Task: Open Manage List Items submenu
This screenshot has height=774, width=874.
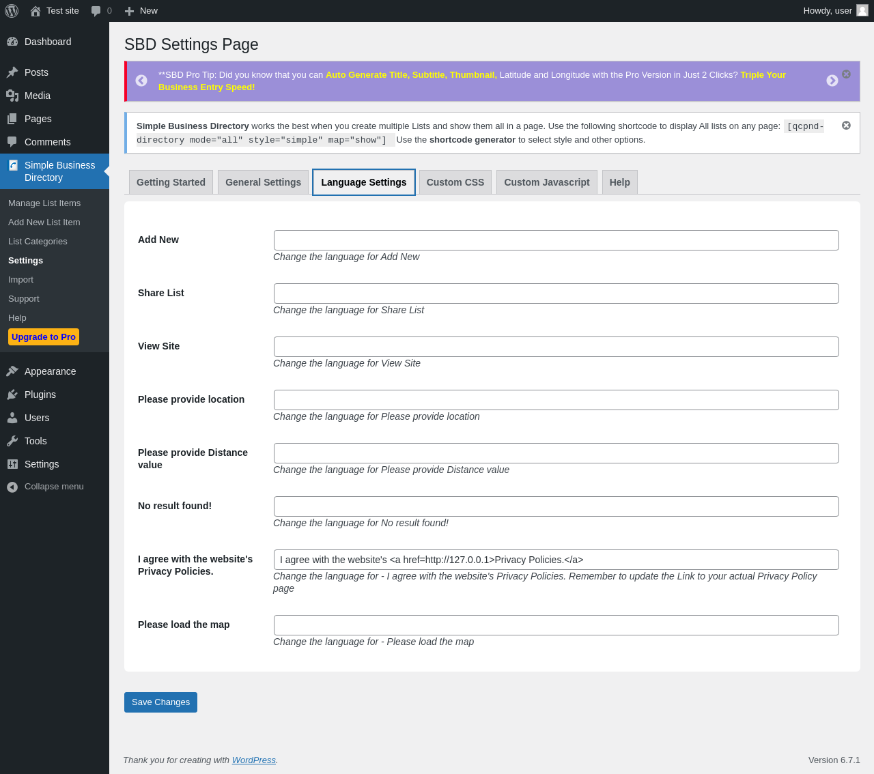Action: pos(44,203)
